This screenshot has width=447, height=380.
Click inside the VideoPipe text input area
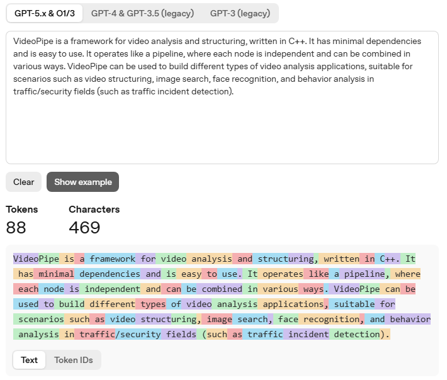point(222,98)
